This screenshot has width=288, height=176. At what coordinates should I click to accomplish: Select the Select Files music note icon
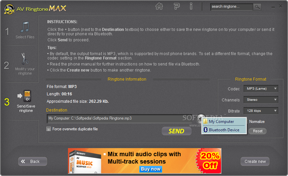click(25, 27)
